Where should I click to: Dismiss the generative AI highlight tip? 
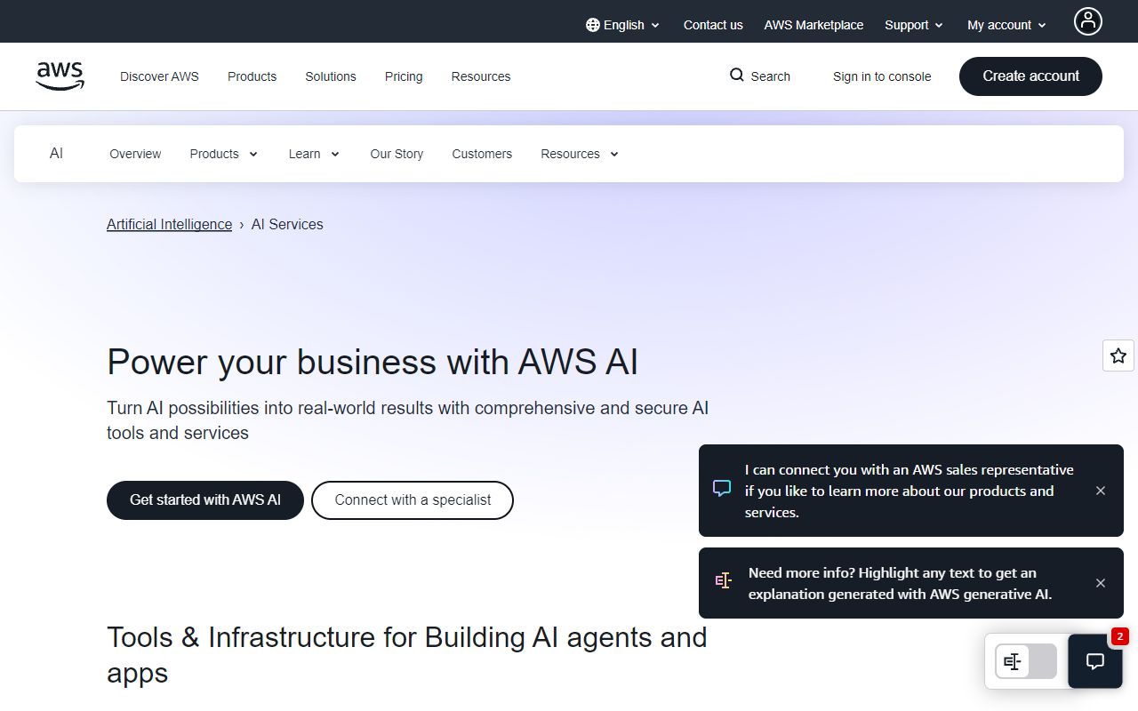pyautogui.click(x=1101, y=583)
